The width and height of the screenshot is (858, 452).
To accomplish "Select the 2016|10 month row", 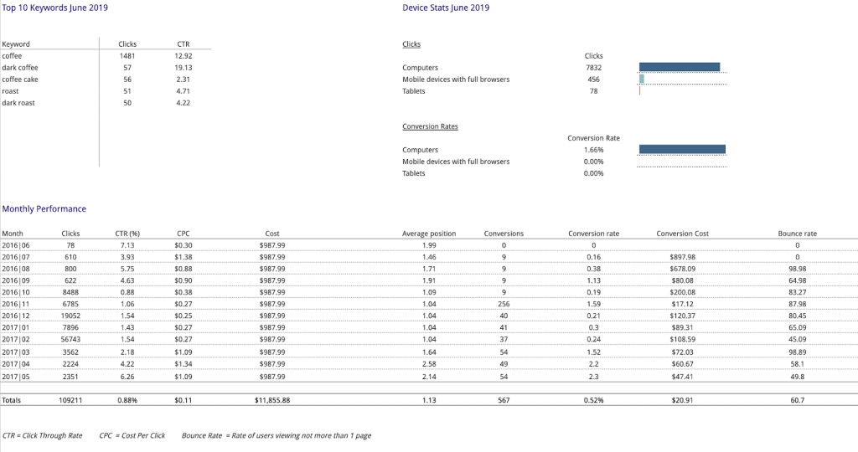I will coord(429,292).
